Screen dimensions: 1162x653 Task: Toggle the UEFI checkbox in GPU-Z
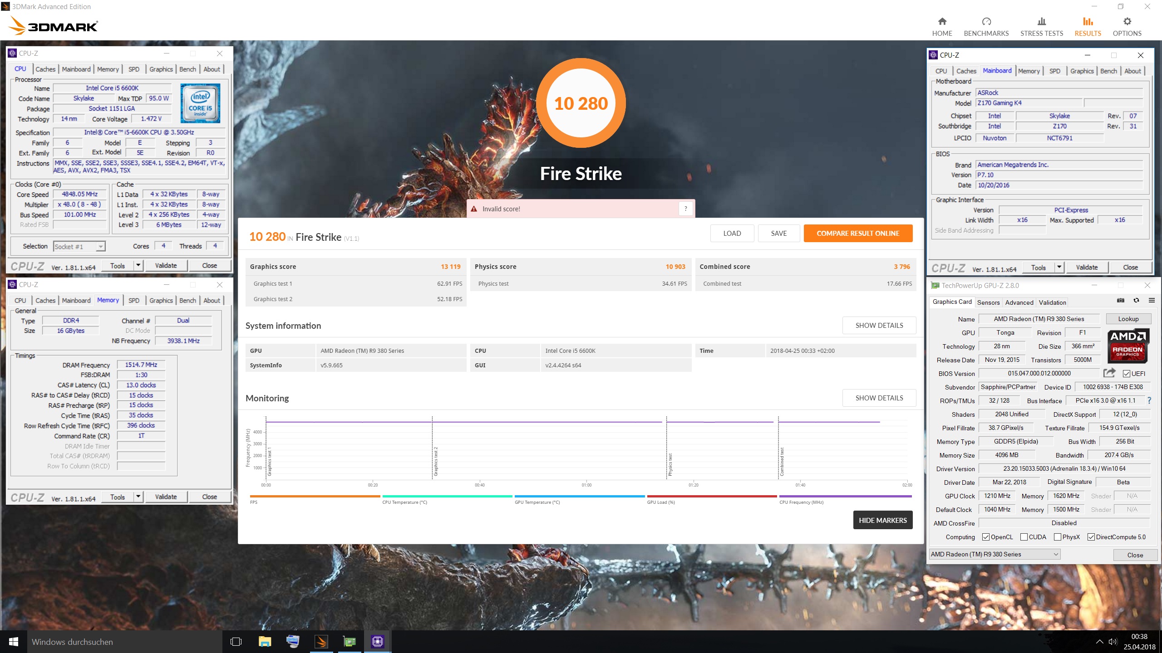pyautogui.click(x=1127, y=374)
